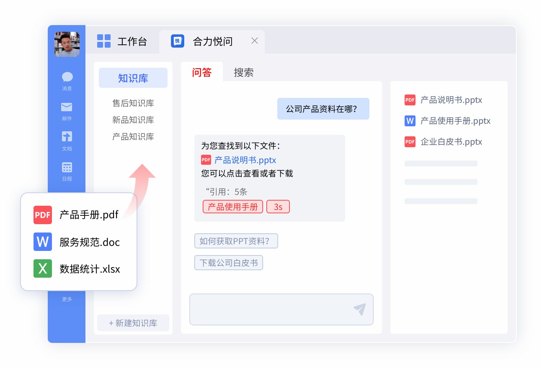Click the 合力悦问 app icon on its tab
The width and height of the screenshot is (542, 368).
click(177, 41)
